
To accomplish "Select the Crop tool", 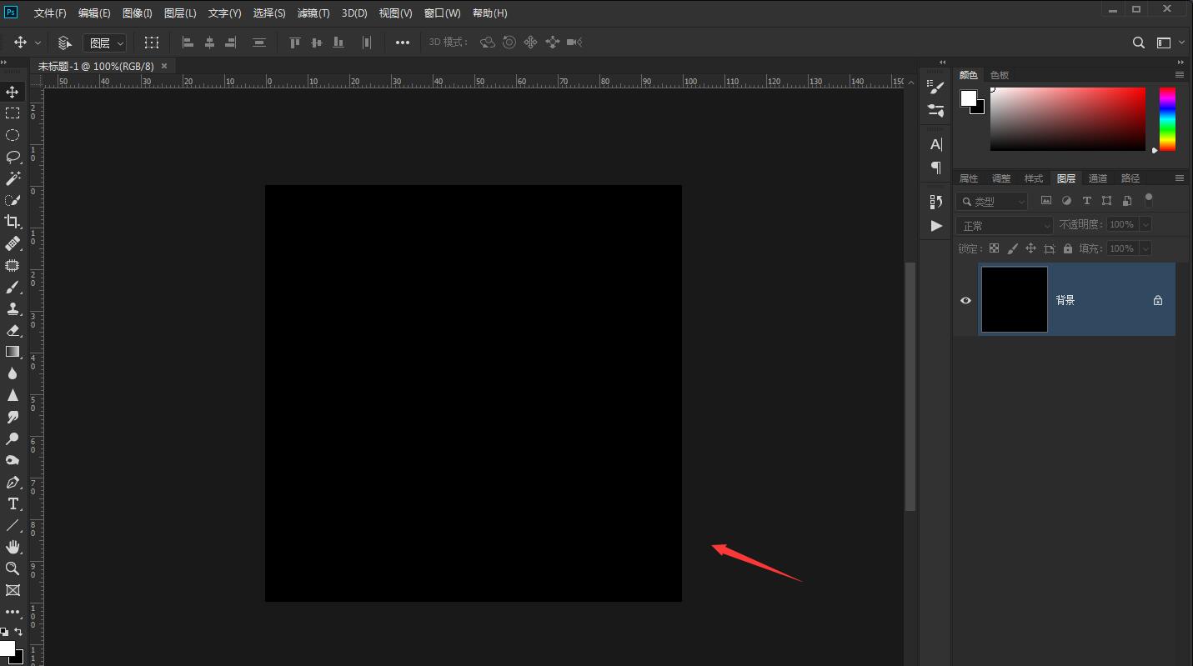I will [13, 222].
